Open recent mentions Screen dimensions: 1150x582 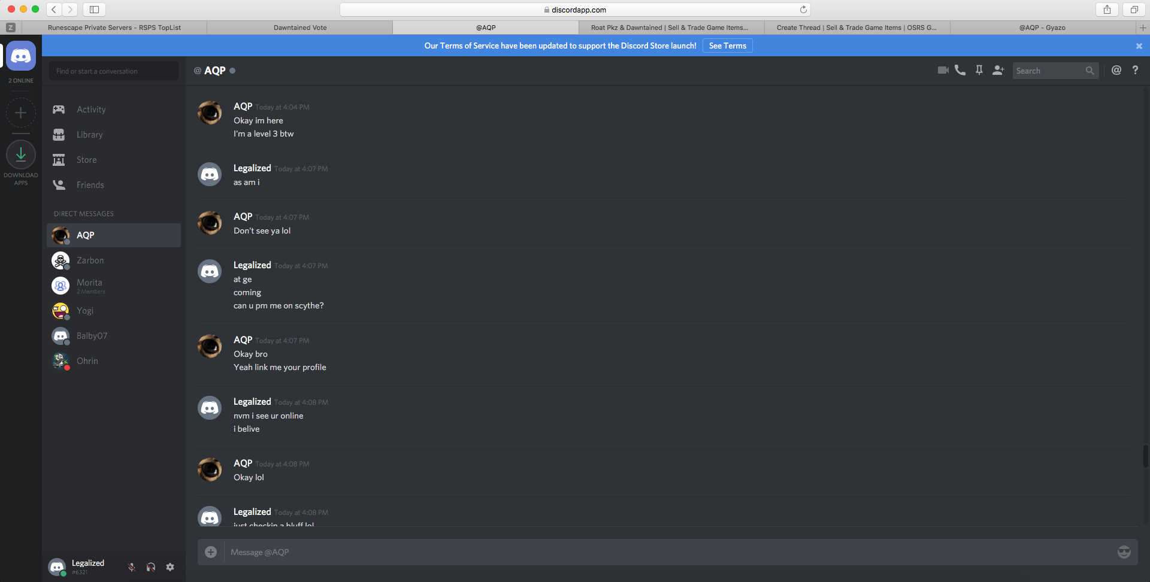tap(1116, 70)
